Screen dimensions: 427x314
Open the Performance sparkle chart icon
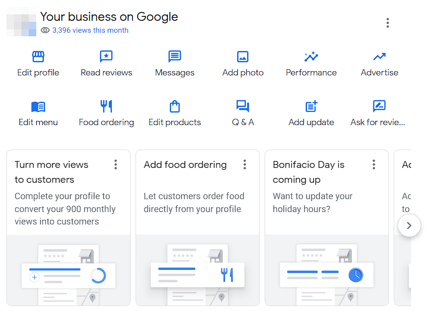pyautogui.click(x=311, y=57)
